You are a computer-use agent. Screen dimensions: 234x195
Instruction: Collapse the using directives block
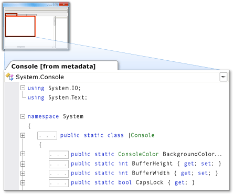(x=23, y=88)
